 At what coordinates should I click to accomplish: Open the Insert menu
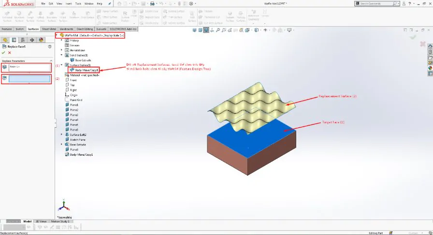tap(69, 3)
